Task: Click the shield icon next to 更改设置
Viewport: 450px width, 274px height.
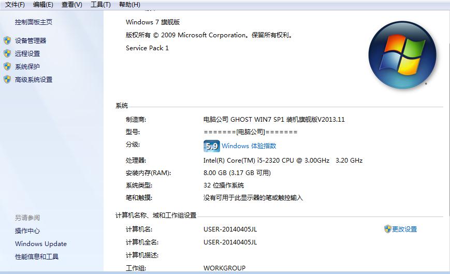Action: click(388, 228)
